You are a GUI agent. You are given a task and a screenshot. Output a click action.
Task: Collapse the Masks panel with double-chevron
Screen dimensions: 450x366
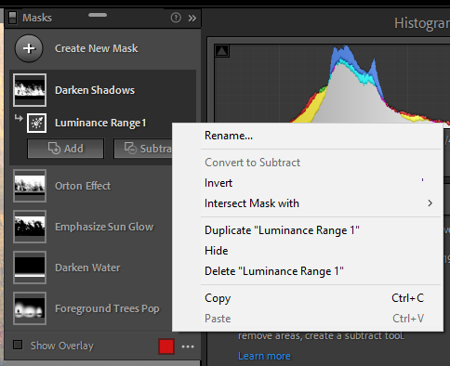tap(192, 18)
